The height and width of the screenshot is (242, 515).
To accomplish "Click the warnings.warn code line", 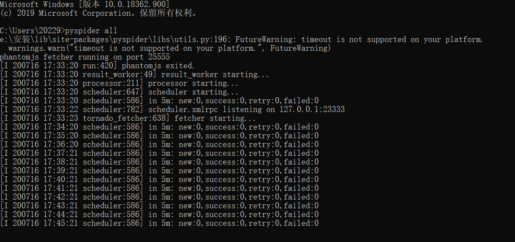I will (x=169, y=48).
